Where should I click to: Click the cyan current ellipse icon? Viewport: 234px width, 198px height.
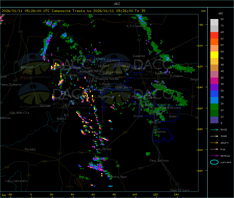214,162
